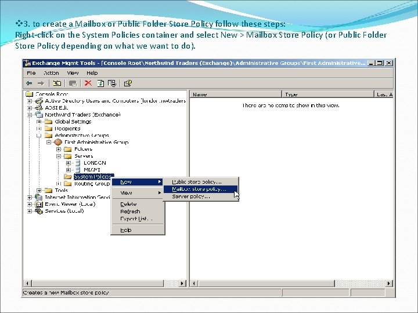418x313 pixels.
Task: Select Export List in the context menu
Action: tap(138, 219)
